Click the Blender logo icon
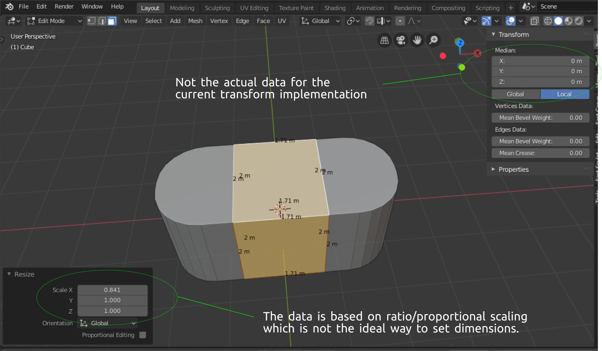 [9, 6]
